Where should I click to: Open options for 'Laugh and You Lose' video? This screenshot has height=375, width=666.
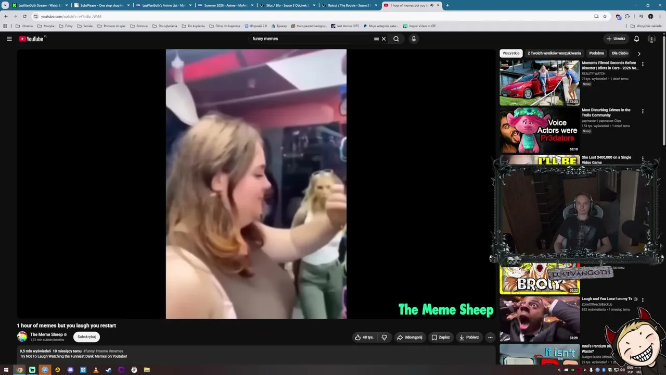tap(643, 300)
